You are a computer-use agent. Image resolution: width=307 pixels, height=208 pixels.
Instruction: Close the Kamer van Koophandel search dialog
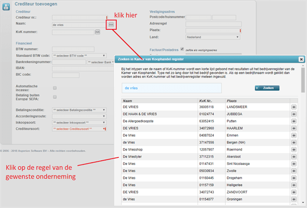tap(301, 59)
